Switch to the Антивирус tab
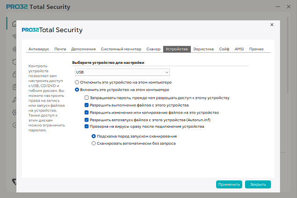The width and height of the screenshot is (297, 198). [39, 49]
